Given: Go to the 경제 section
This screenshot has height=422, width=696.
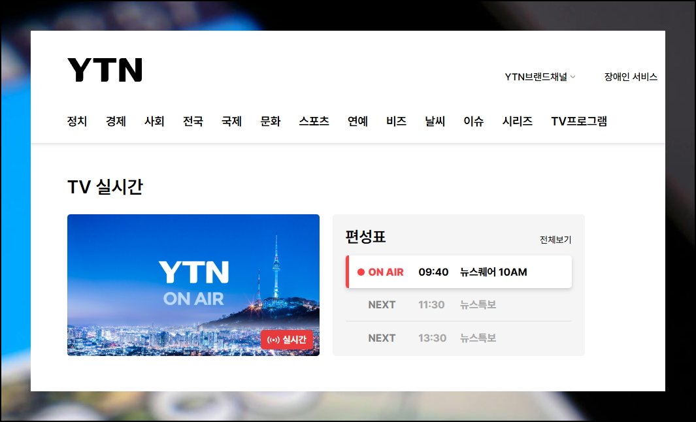Looking at the screenshot, I should tap(116, 121).
